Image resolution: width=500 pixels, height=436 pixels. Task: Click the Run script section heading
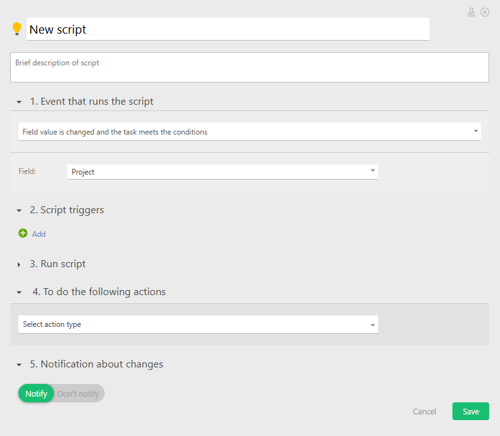(63, 264)
